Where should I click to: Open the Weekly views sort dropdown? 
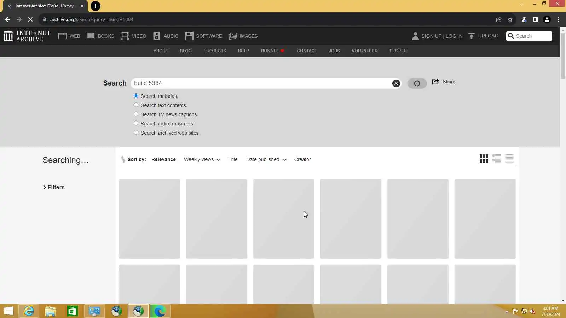tap(202, 159)
